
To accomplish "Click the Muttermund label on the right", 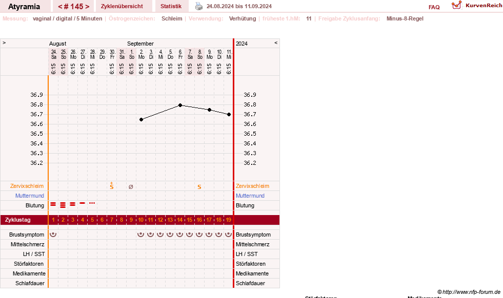I will click(250, 196).
